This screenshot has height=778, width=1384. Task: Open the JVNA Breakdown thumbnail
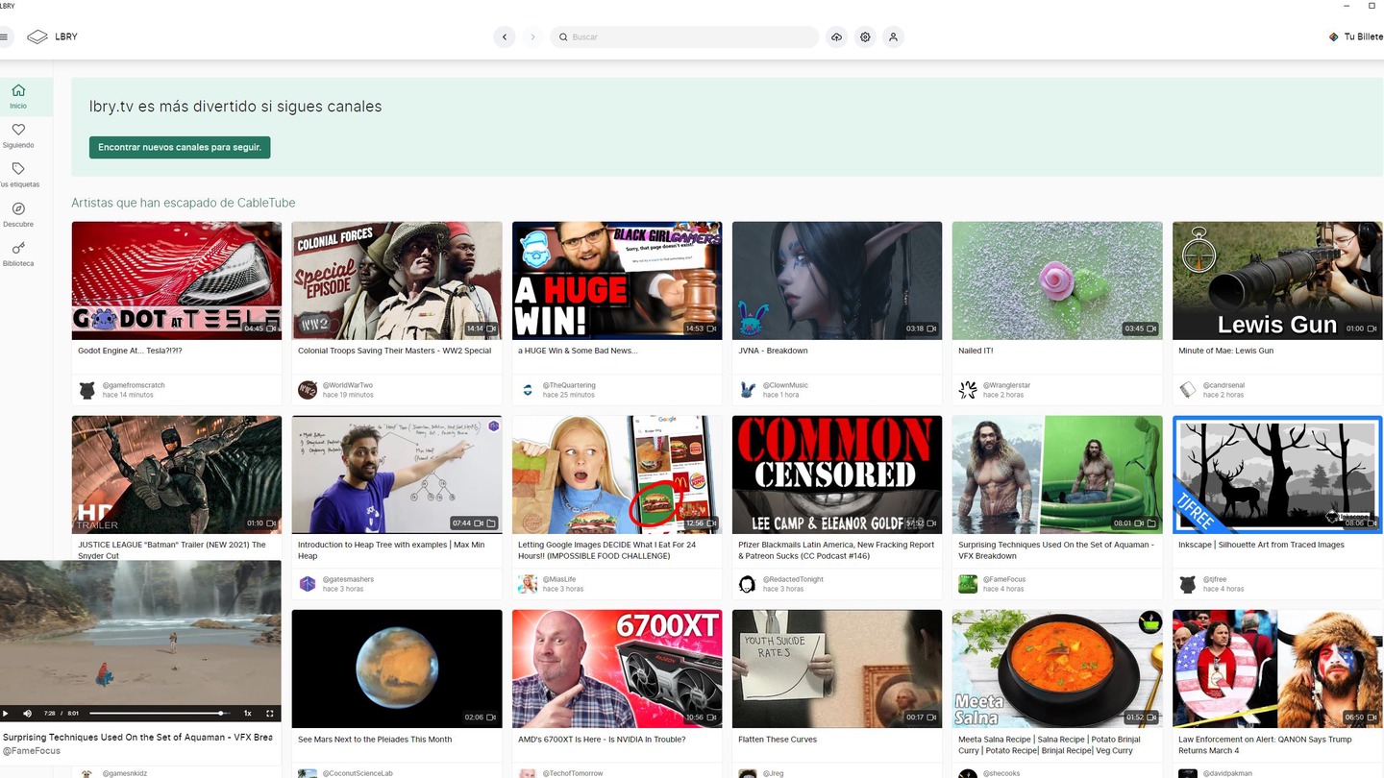click(x=837, y=280)
